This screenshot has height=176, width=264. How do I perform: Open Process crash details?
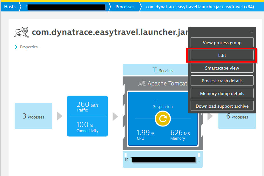(x=222, y=81)
